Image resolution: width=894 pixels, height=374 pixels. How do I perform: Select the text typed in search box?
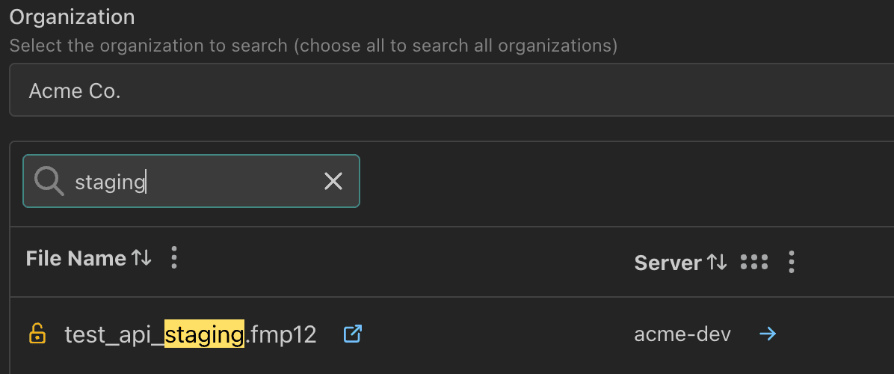[109, 182]
